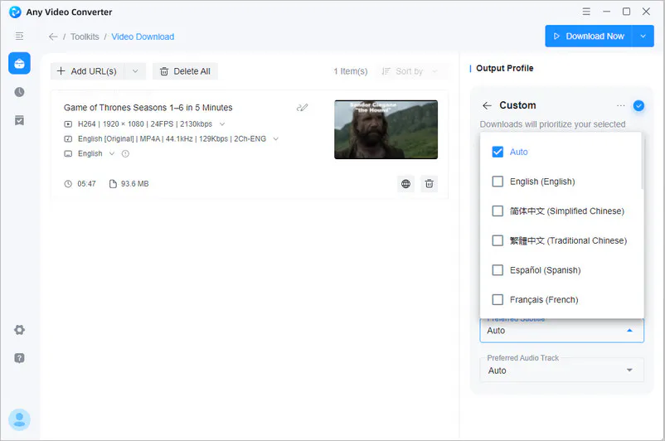665x441 pixels.
Task: Open Download Now options arrow
Action: [x=643, y=36]
